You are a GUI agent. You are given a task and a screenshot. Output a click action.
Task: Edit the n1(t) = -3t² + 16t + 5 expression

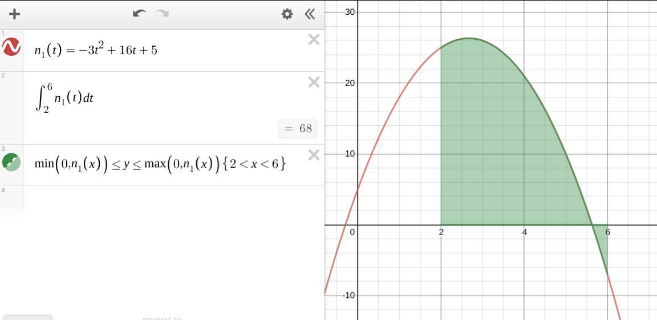click(x=96, y=50)
